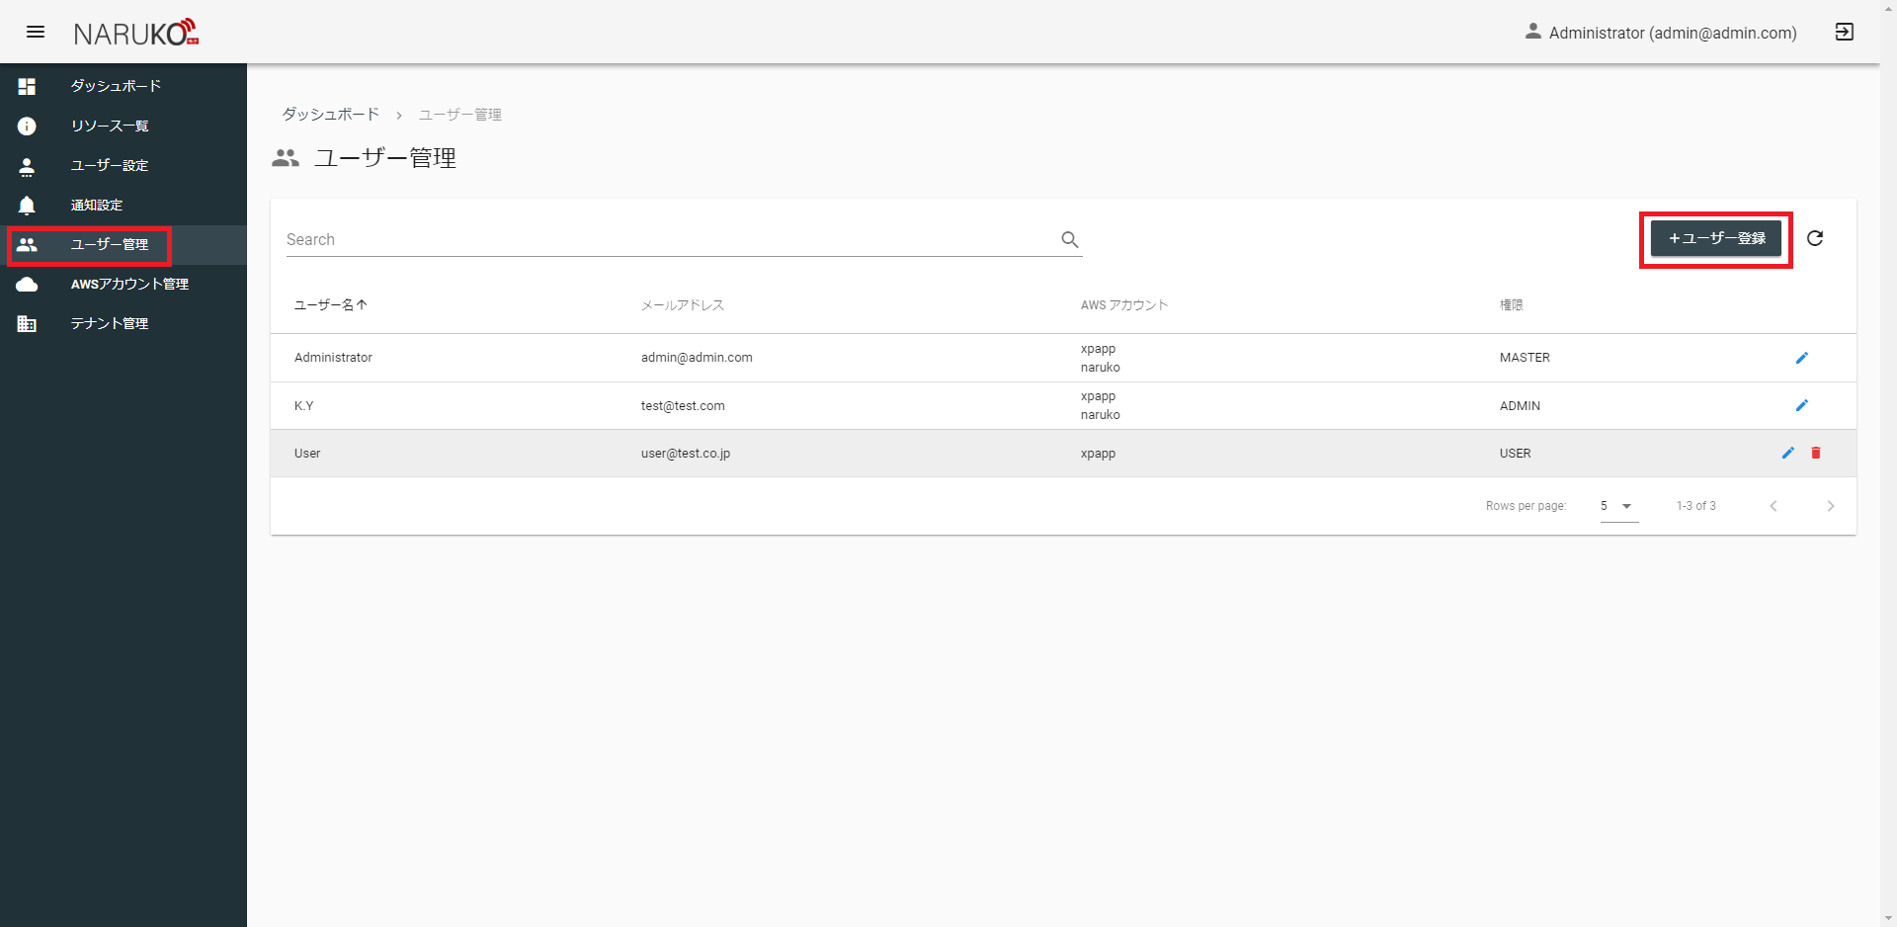Click the +ユーザー登録 button

(1716, 238)
